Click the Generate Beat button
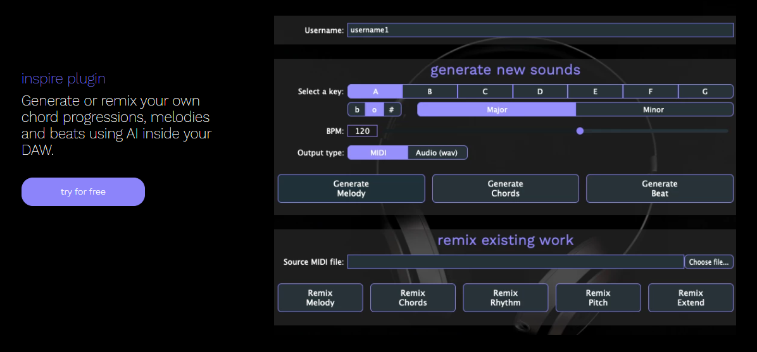 tap(660, 188)
